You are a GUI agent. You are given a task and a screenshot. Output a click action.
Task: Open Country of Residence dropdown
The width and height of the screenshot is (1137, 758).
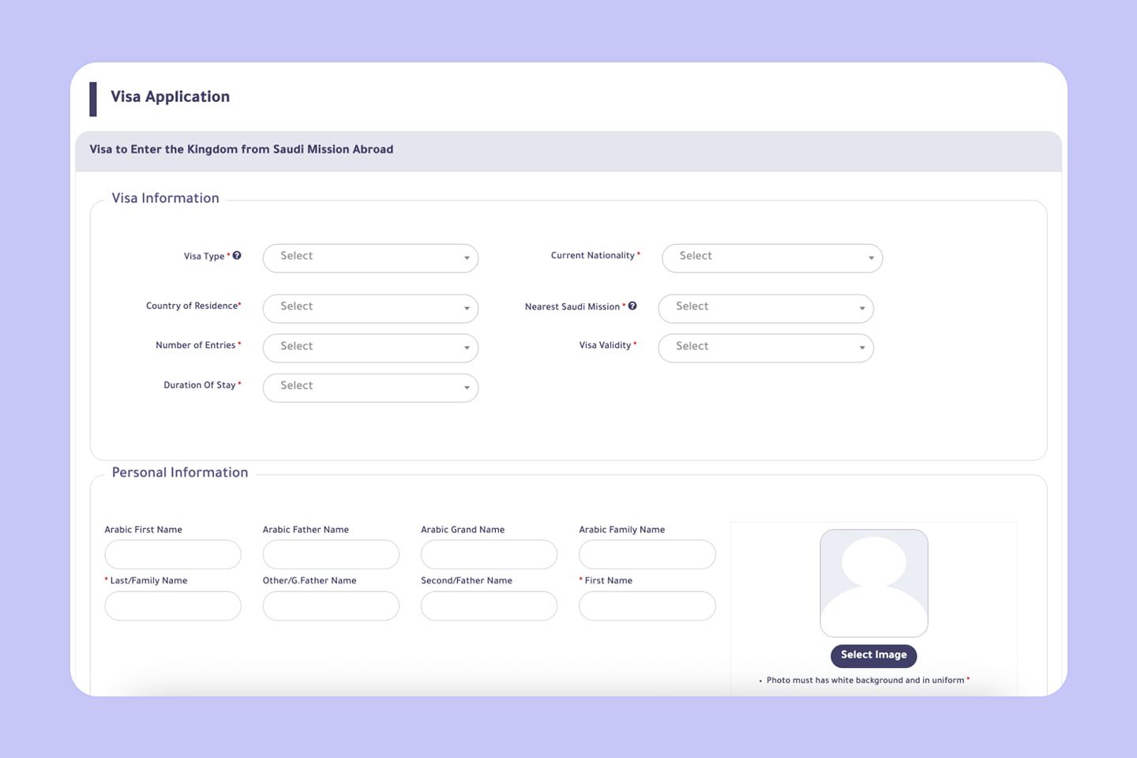tap(370, 309)
